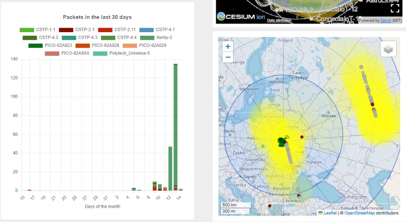Toggle PICO-02A028 dataset in legend
Viewport: 406px width, 222px height.
tap(97, 45)
